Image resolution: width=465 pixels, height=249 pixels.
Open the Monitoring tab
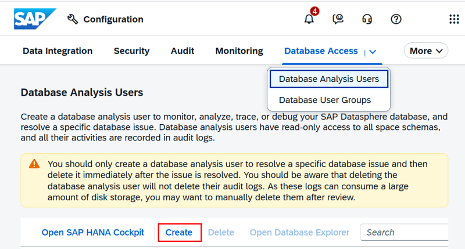click(x=239, y=51)
